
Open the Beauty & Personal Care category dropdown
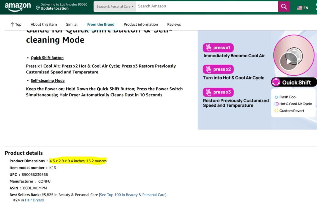(x=115, y=7)
